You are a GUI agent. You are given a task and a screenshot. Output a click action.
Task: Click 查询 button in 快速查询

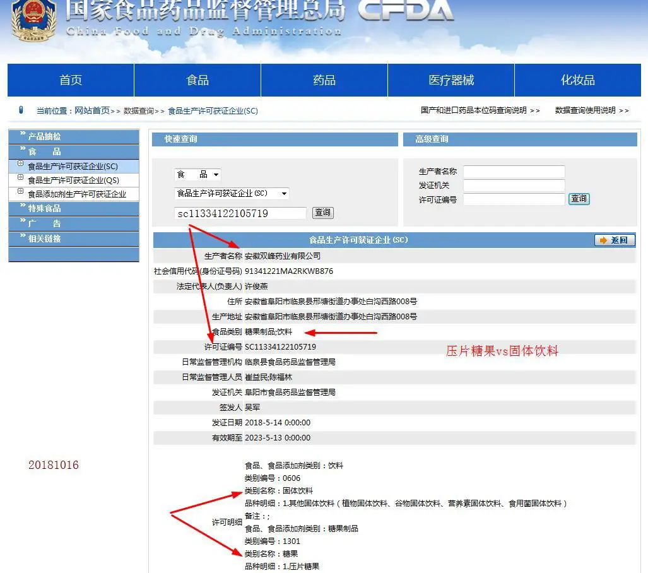click(323, 213)
